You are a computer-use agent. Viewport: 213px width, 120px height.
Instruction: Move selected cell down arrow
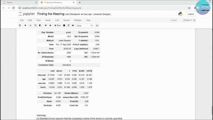click(50, 25)
